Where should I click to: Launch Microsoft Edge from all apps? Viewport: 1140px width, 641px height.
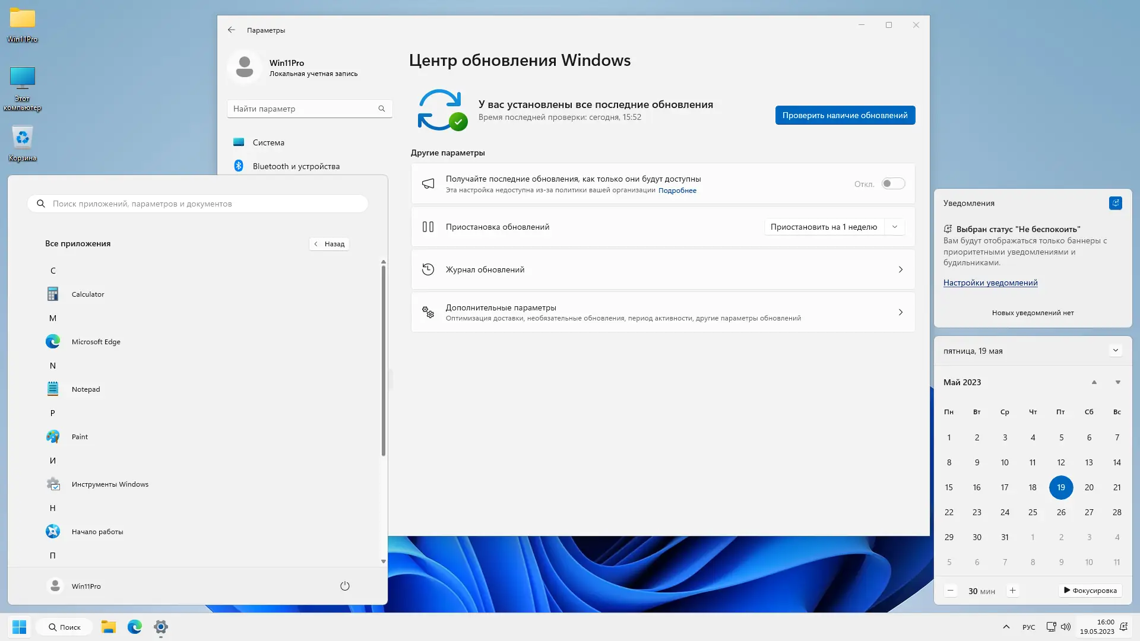click(96, 342)
